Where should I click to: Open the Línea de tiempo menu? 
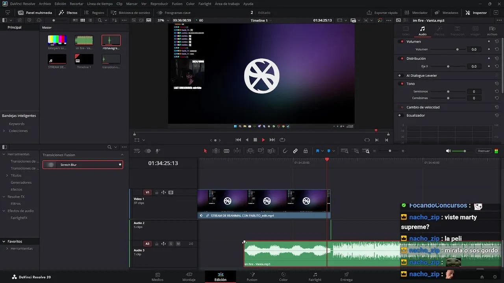(100, 4)
